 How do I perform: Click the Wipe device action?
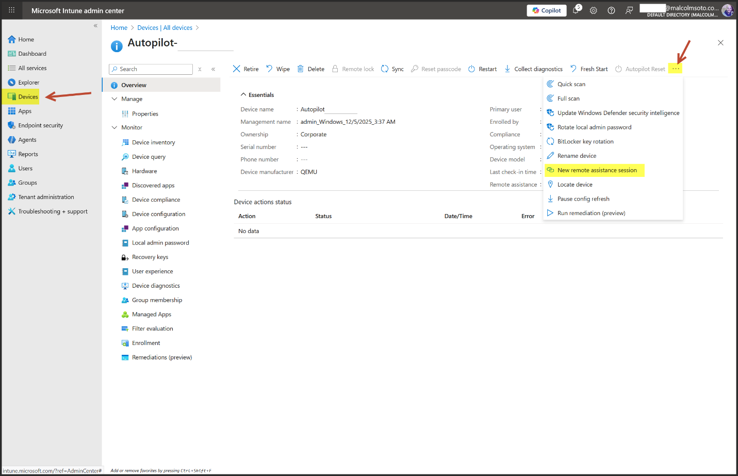point(277,69)
